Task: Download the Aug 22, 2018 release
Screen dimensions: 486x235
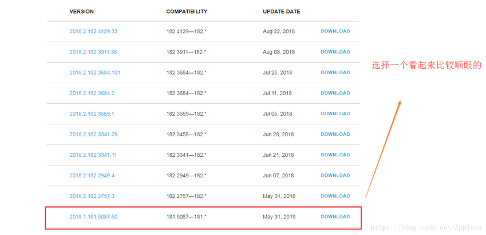Action: (335, 31)
